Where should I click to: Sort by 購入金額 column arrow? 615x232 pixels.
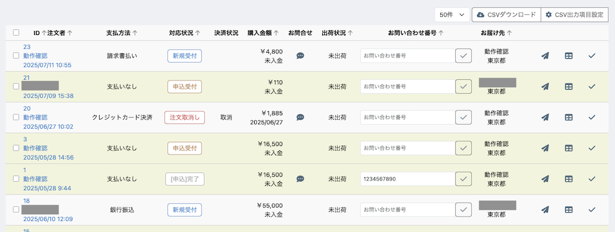pos(276,33)
